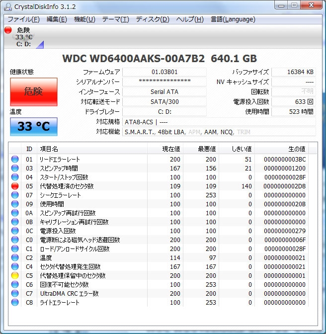
Task: Click blue status icon for row 0B
Action: [x=15, y=222]
